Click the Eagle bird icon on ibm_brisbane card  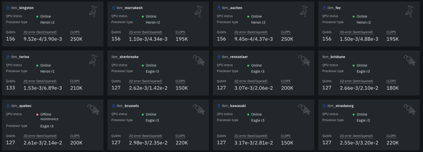409,61
